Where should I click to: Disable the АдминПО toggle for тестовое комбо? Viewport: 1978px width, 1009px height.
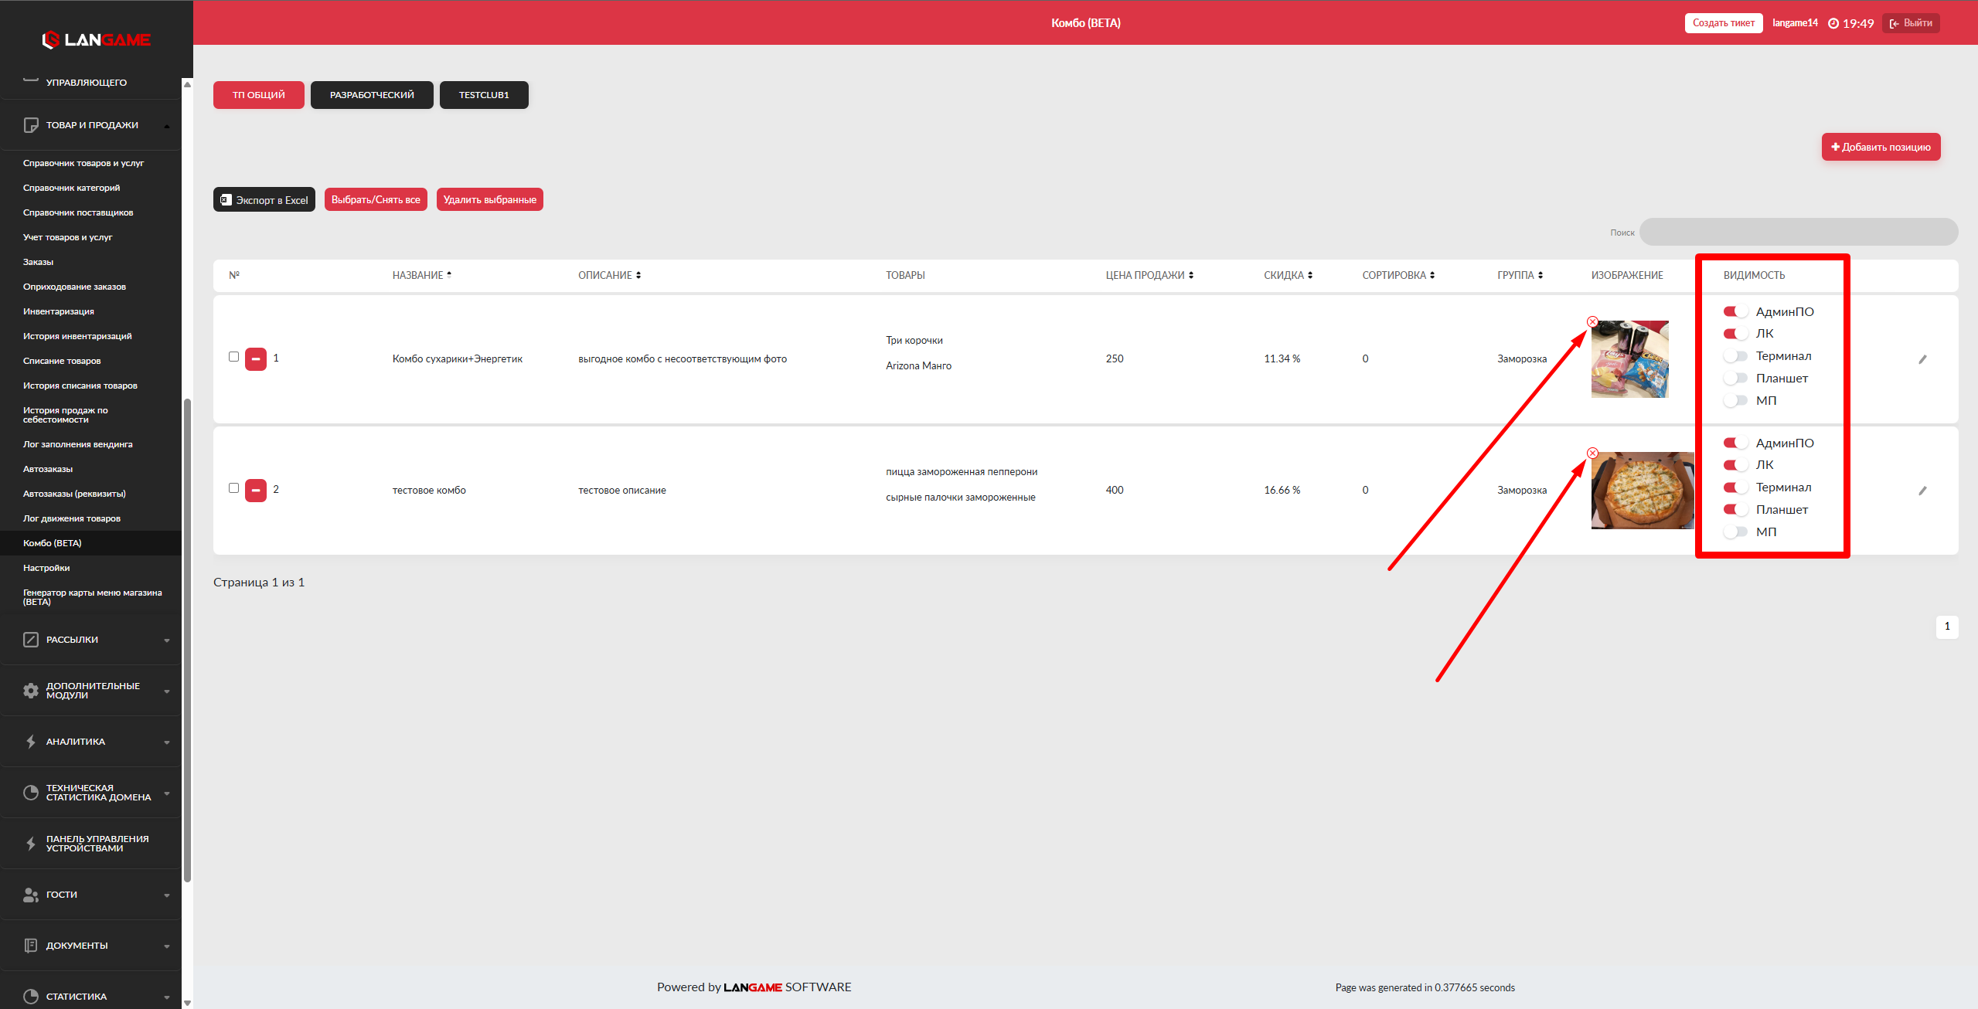pyautogui.click(x=1735, y=443)
